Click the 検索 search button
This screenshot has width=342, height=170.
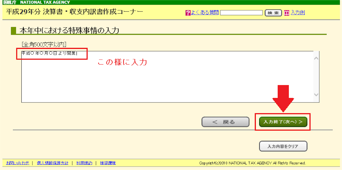(273, 13)
